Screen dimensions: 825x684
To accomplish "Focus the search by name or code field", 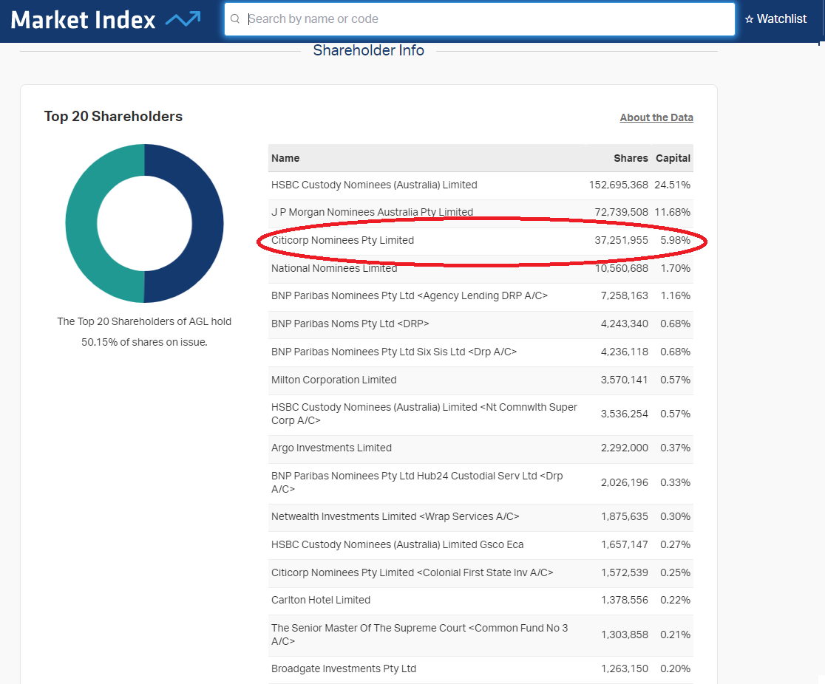I will click(488, 19).
